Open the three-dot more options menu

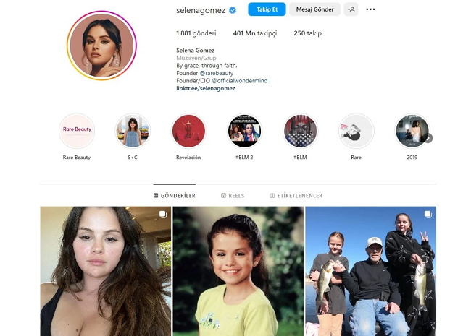370,9
